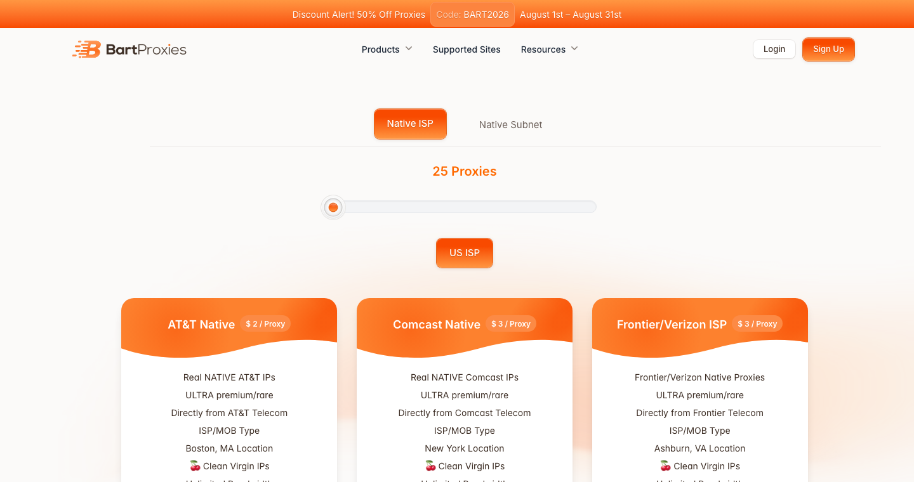
Task: Expand the Resources dropdown menu
Action: [x=550, y=49]
